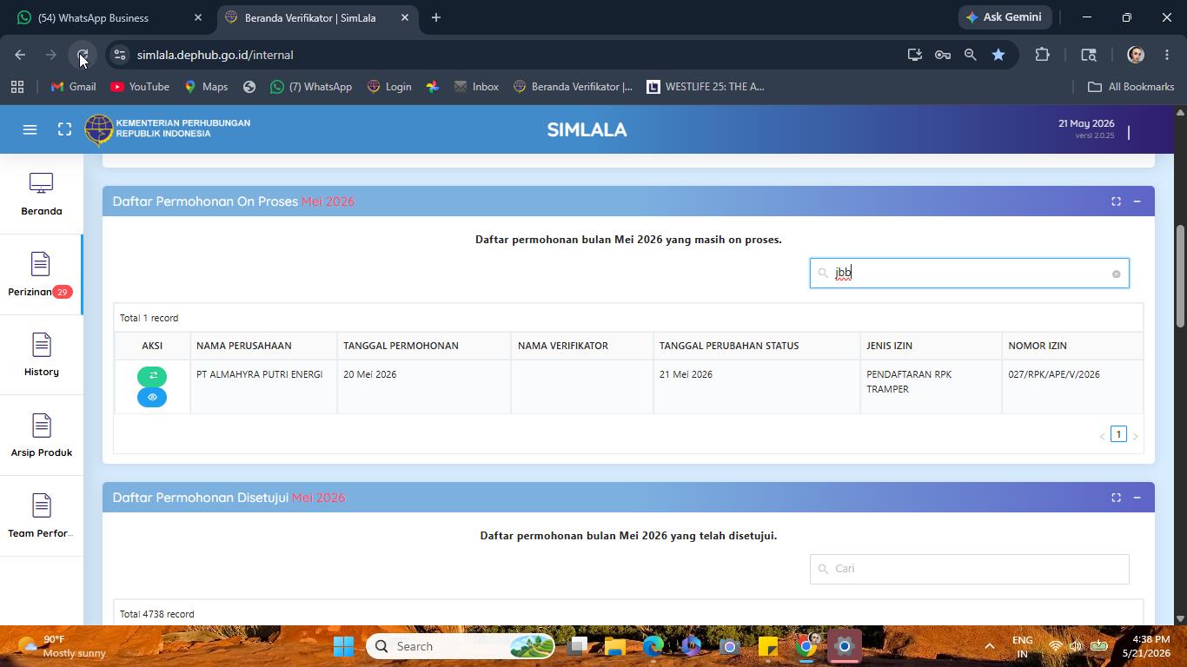This screenshot has width=1187, height=667.
Task: Open File Explorer from the taskbar
Action: [615, 646]
